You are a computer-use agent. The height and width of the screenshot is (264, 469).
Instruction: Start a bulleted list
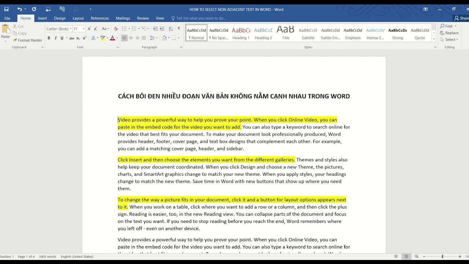(x=124, y=29)
